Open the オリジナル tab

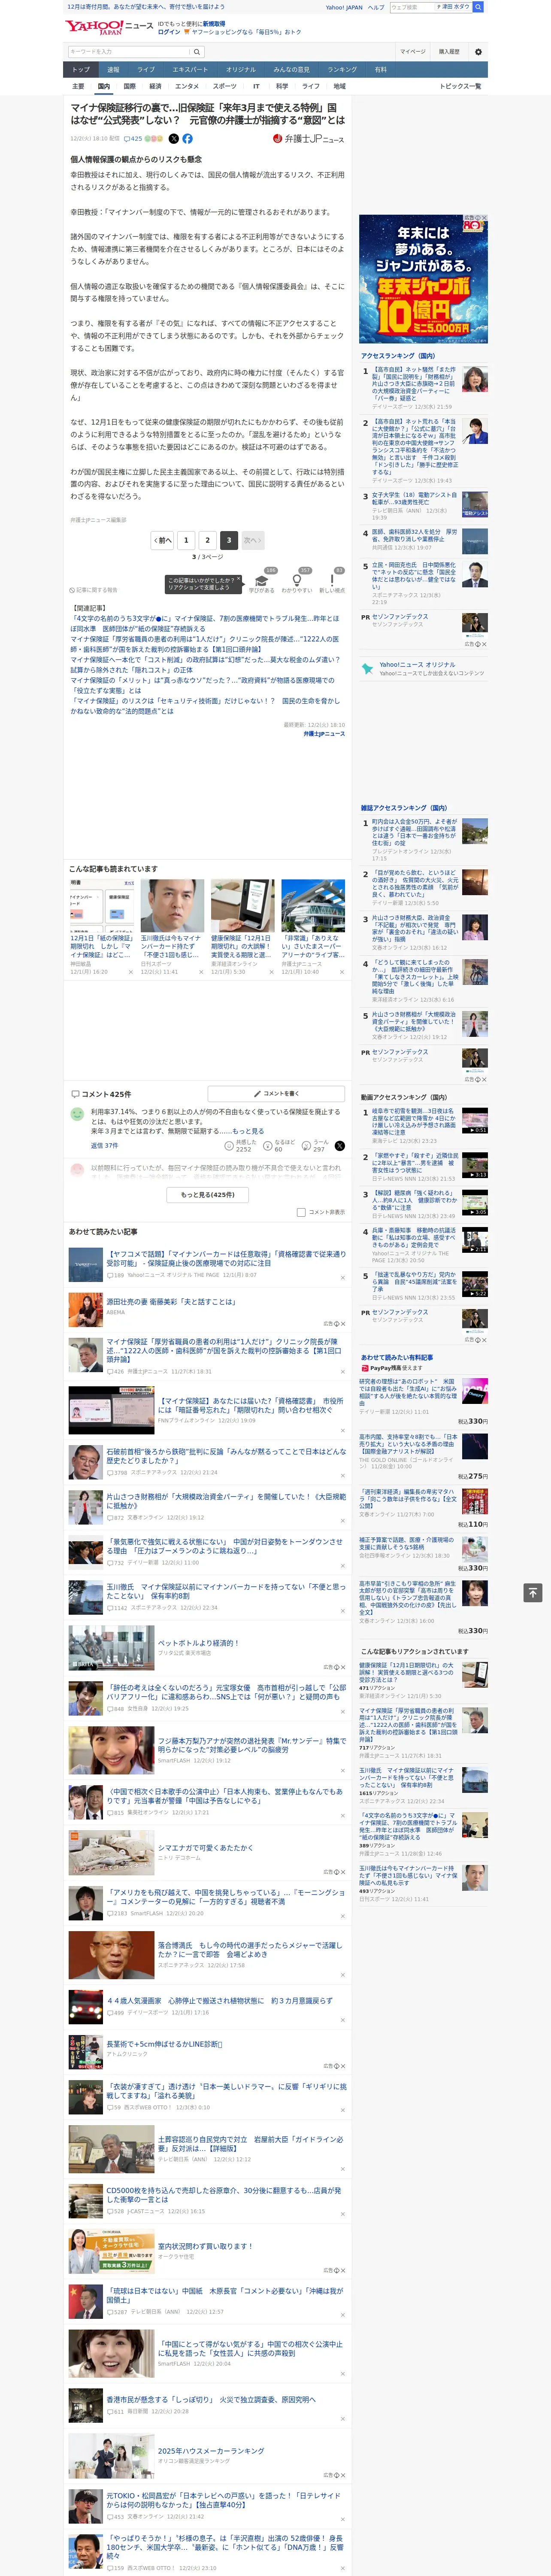tap(241, 70)
